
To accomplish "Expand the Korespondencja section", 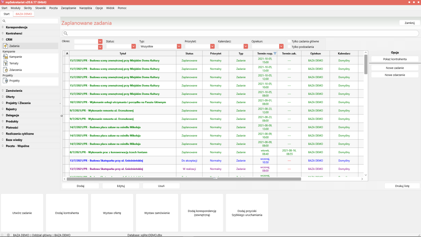I will (3, 27).
